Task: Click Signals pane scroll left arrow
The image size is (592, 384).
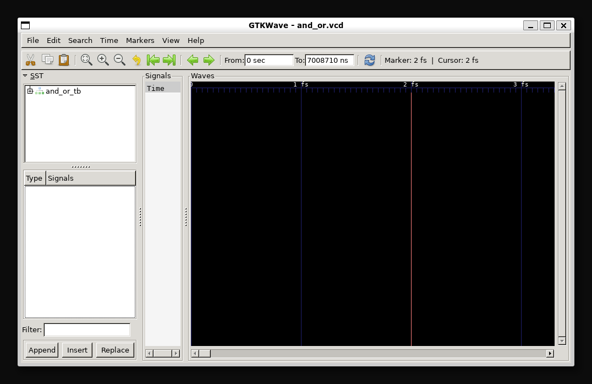Action: coord(150,353)
